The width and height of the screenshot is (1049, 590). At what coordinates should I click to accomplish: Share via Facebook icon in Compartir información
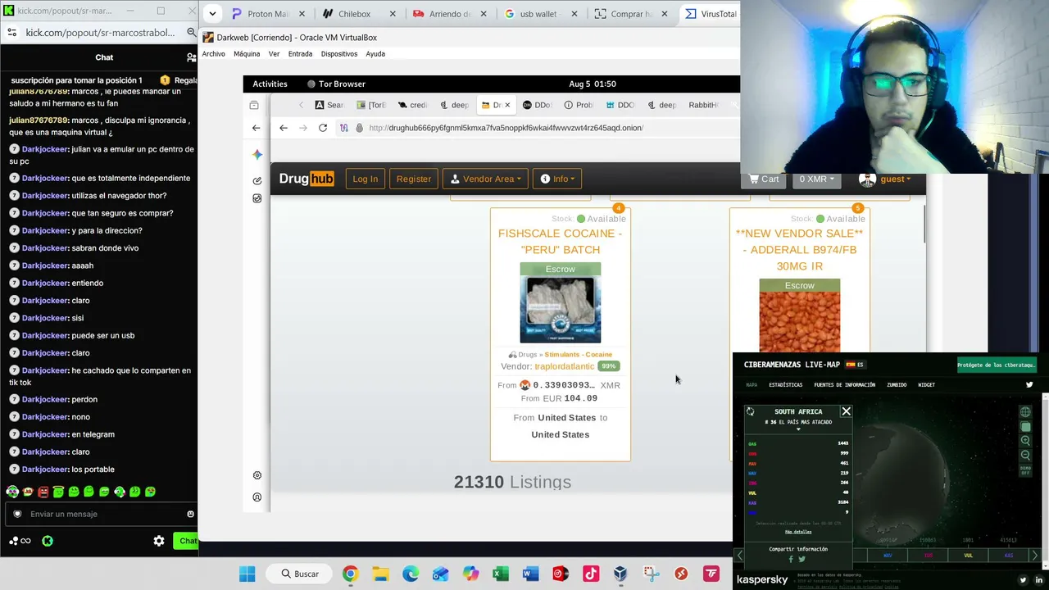coord(791,560)
